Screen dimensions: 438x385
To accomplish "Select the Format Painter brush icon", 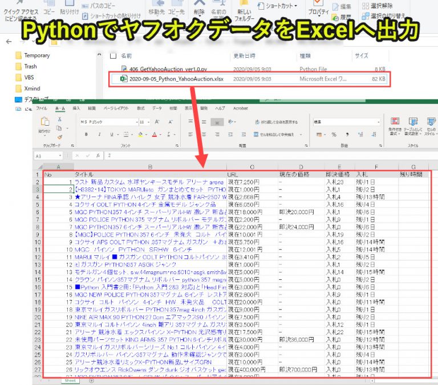I will pos(59,137).
